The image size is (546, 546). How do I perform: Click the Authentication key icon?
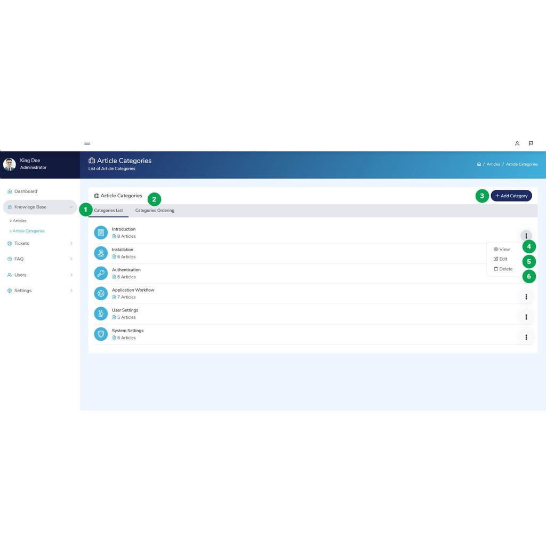tap(101, 274)
